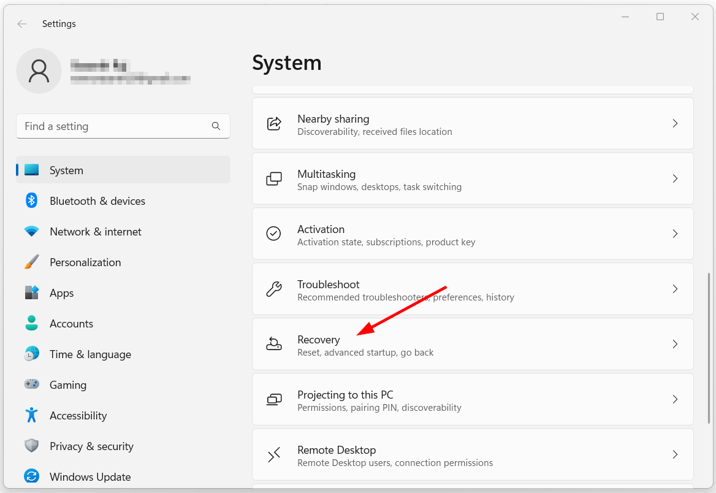This screenshot has width=716, height=493.
Task: Click the Bluetooth icon in sidebar
Action: (x=31, y=201)
